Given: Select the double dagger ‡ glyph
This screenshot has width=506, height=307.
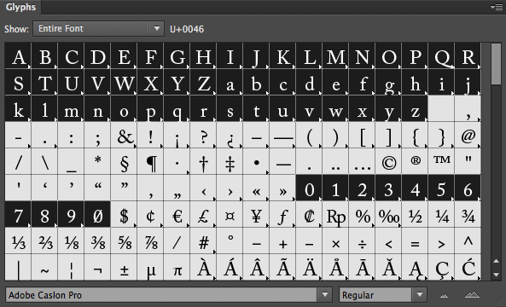Looking at the screenshot, I should tap(230, 162).
